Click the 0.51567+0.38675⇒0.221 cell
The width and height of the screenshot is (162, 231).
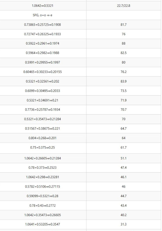click(42, 129)
